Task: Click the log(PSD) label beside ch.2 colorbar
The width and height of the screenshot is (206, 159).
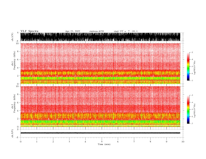Action: [x=195, y=110]
